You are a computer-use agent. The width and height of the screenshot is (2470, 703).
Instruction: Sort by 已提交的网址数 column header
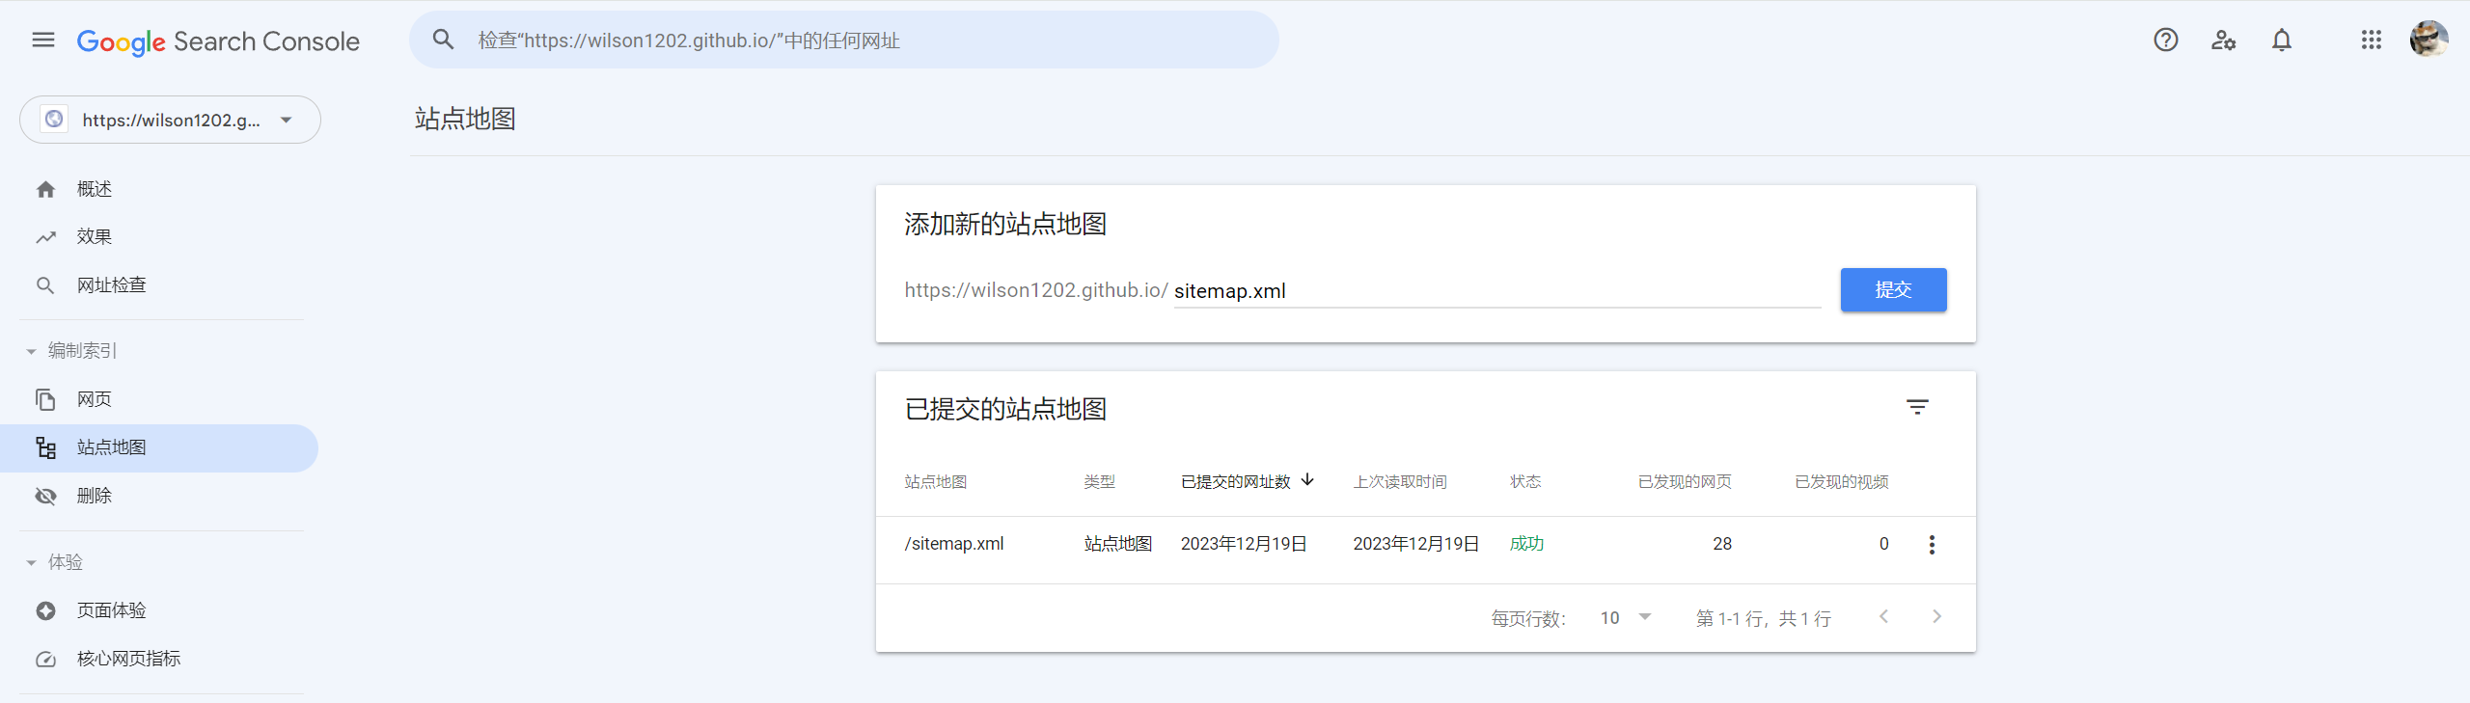tap(1236, 481)
